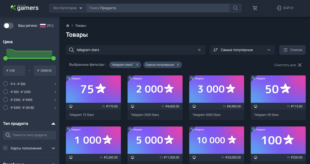Click the PC platform icon under 5 000 card
The width and height of the screenshot is (310, 164).
pyautogui.click(x=133, y=157)
